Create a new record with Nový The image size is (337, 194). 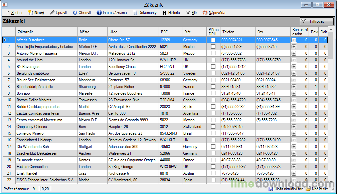click(x=36, y=13)
